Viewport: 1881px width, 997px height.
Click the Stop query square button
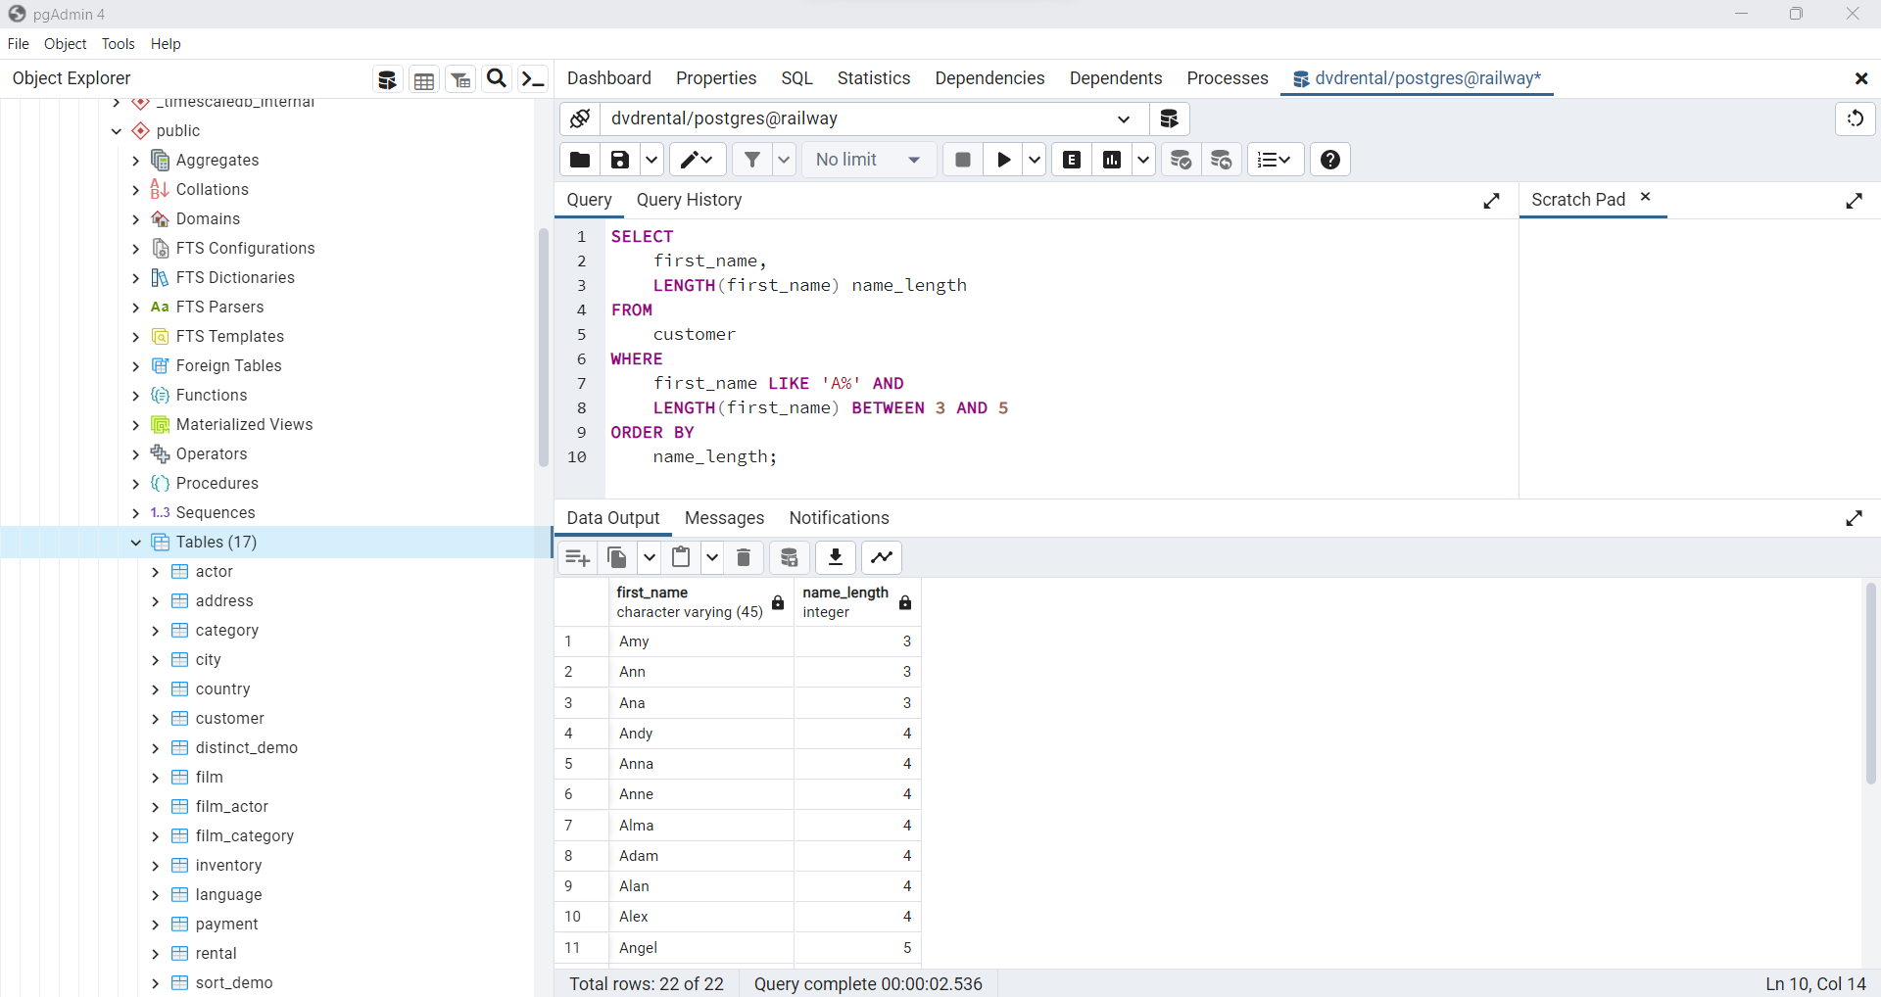coord(963,160)
